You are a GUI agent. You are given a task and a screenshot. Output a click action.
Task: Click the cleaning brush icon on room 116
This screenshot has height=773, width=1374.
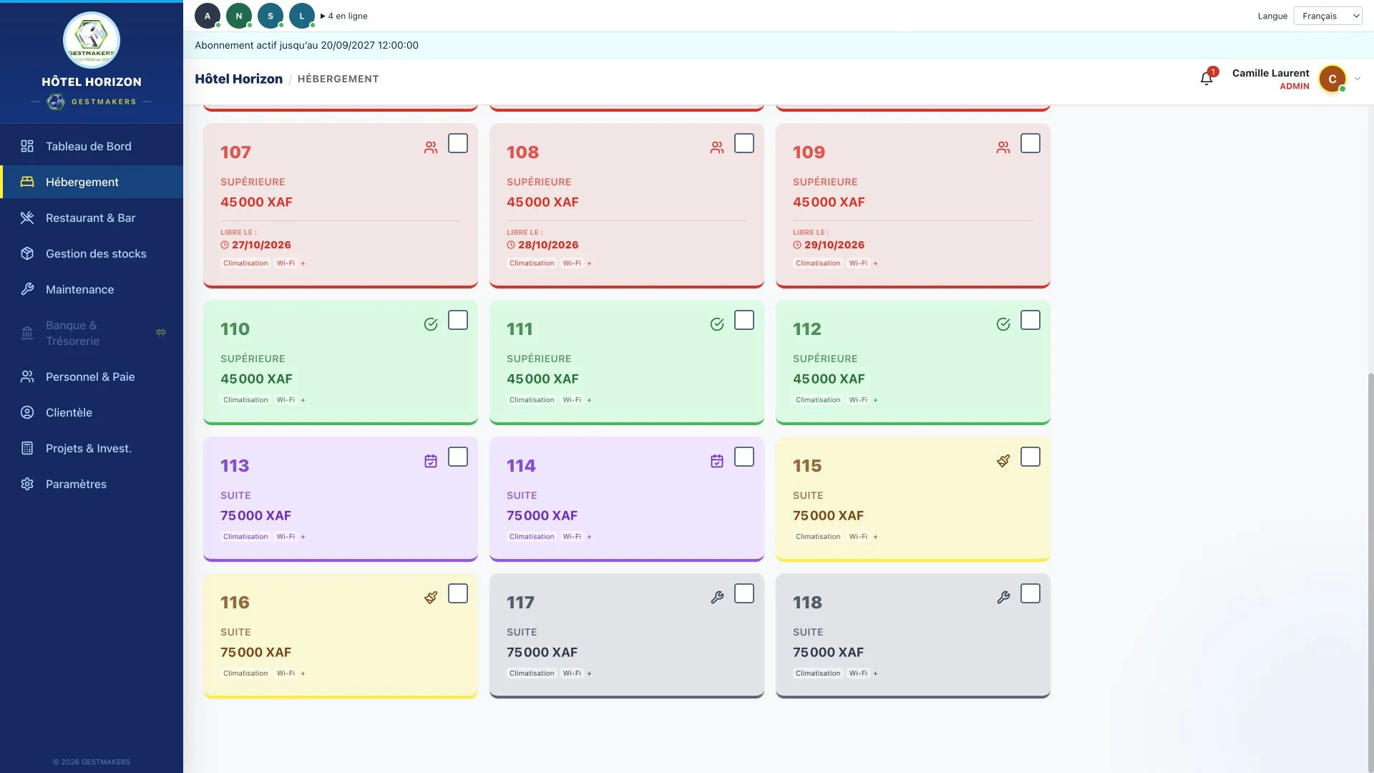[x=431, y=598]
